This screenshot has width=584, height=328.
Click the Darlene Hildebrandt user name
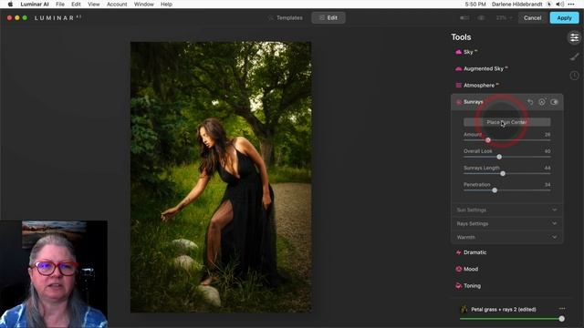click(517, 4)
